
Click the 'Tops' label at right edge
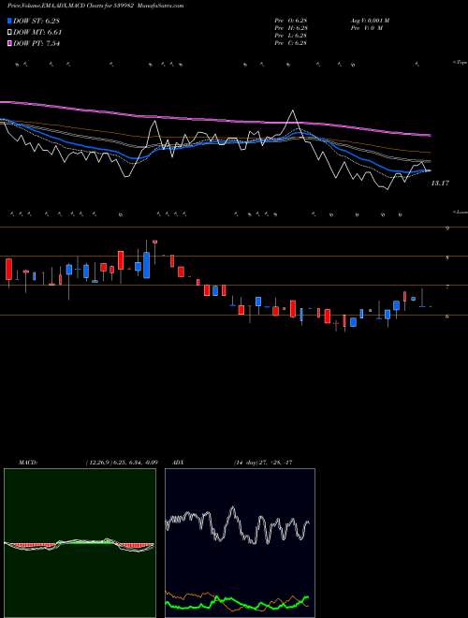(461, 63)
